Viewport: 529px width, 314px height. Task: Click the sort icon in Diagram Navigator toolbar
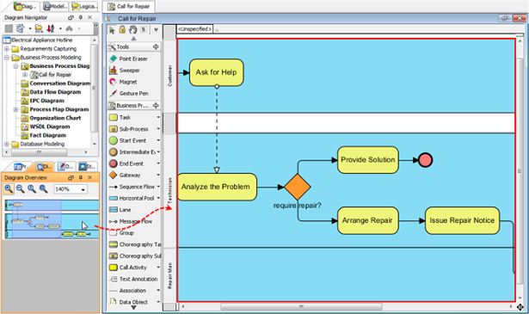(51, 28)
